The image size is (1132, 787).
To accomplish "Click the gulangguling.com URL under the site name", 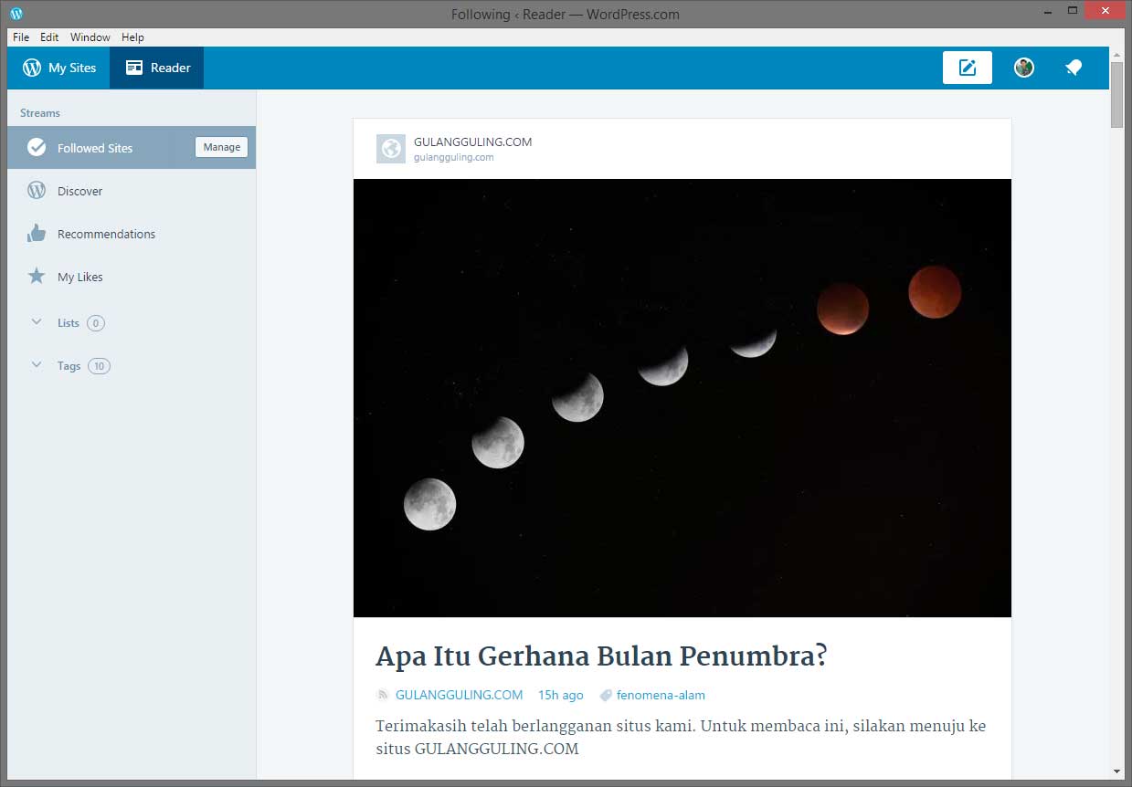I will click(x=454, y=157).
